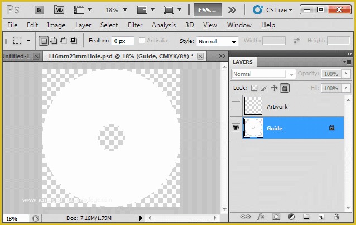The width and height of the screenshot is (356, 225).
Task: Open the Opacity slider arrow
Action: click(x=346, y=74)
